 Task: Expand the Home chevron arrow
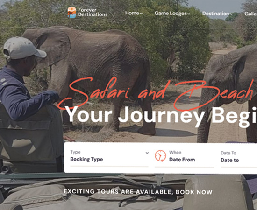pos(141,14)
